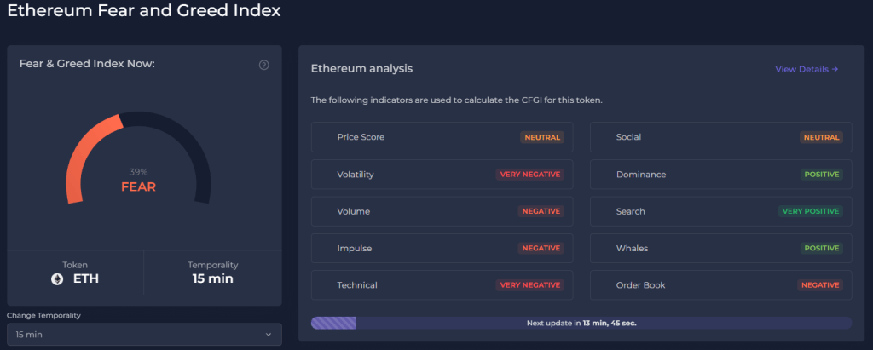Click the Ethereum token logo icon
The image size is (873, 350).
57,279
